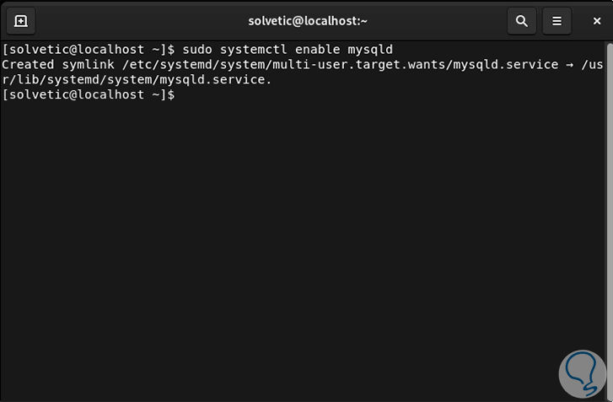The image size is (613, 402).
Task: Click the word 'Created' in the output
Action: pos(27,64)
